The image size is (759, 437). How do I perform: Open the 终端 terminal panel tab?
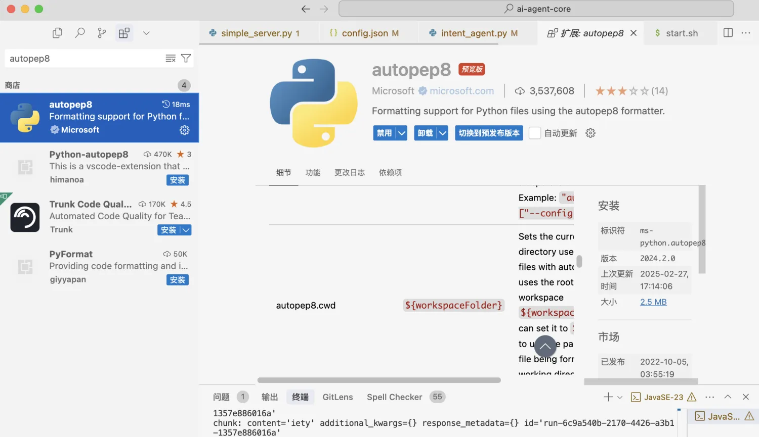[300, 397]
